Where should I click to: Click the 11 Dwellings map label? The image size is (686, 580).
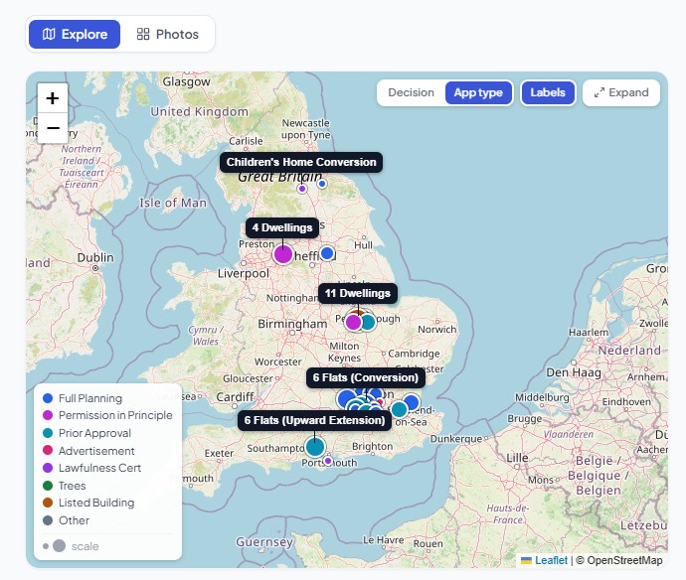point(358,293)
